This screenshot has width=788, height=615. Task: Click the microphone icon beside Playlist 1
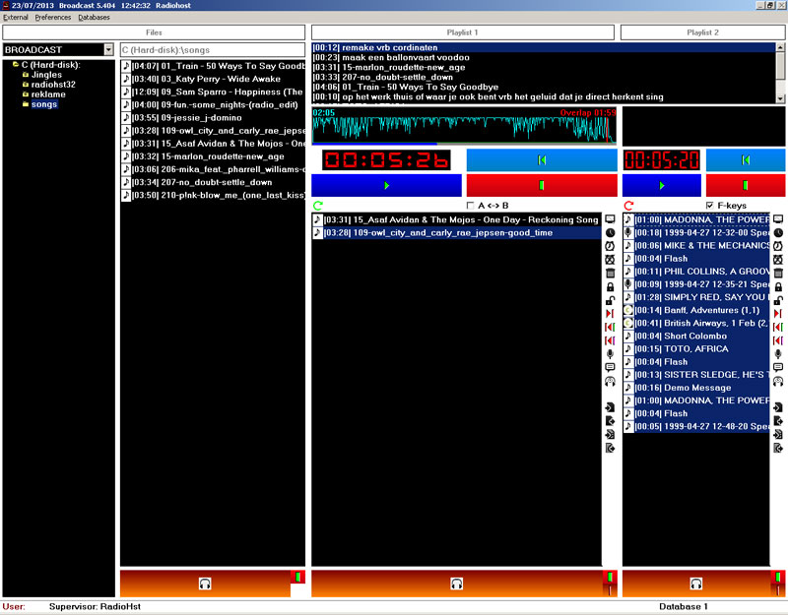610,354
